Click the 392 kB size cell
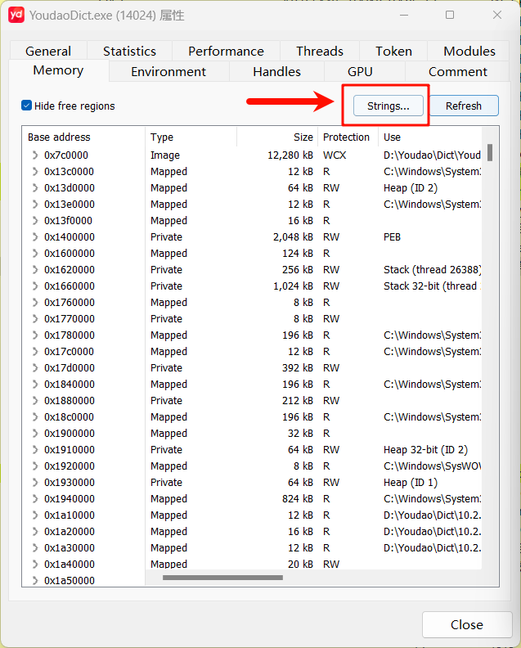 click(x=298, y=368)
